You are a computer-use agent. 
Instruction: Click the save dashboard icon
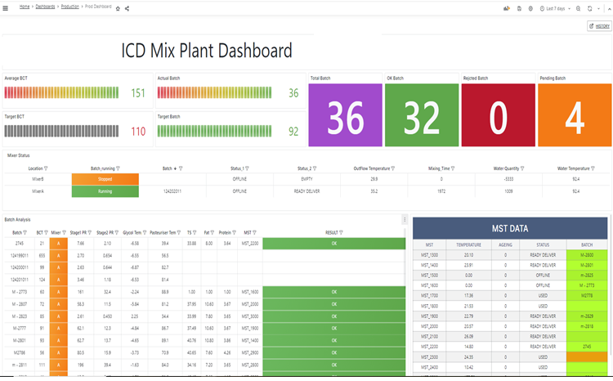[519, 8]
